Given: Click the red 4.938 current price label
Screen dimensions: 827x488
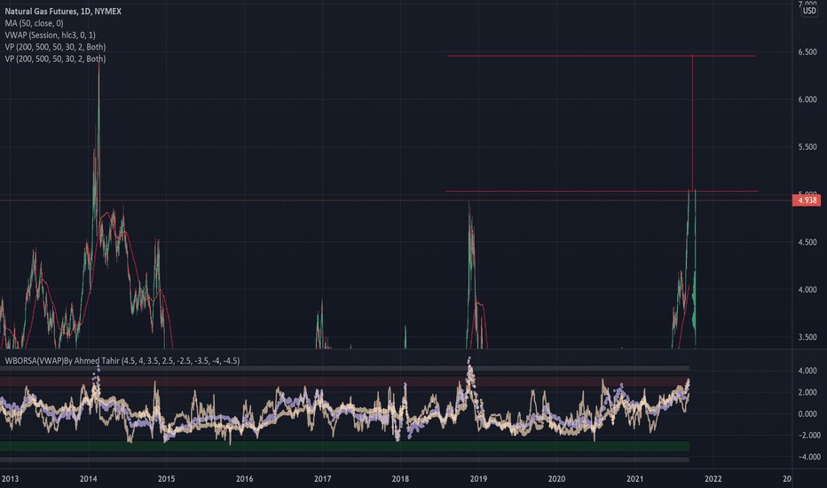Looking at the screenshot, I should pos(807,201).
